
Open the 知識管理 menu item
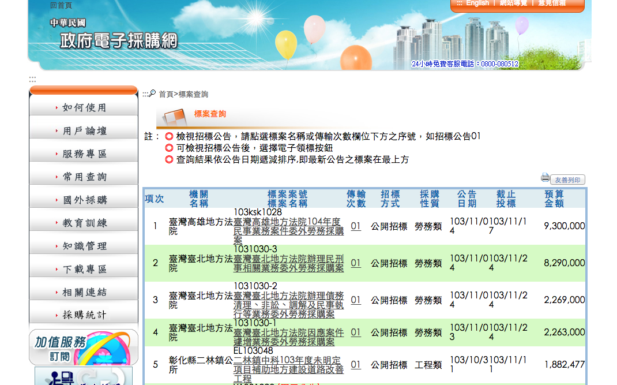(x=84, y=246)
